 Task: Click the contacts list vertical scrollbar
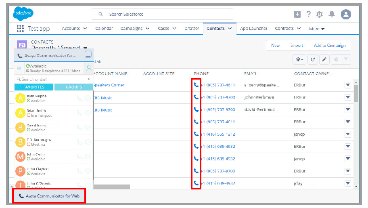356,94
